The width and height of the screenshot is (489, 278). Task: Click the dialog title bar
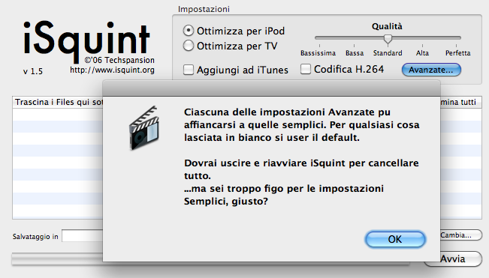(271, 88)
